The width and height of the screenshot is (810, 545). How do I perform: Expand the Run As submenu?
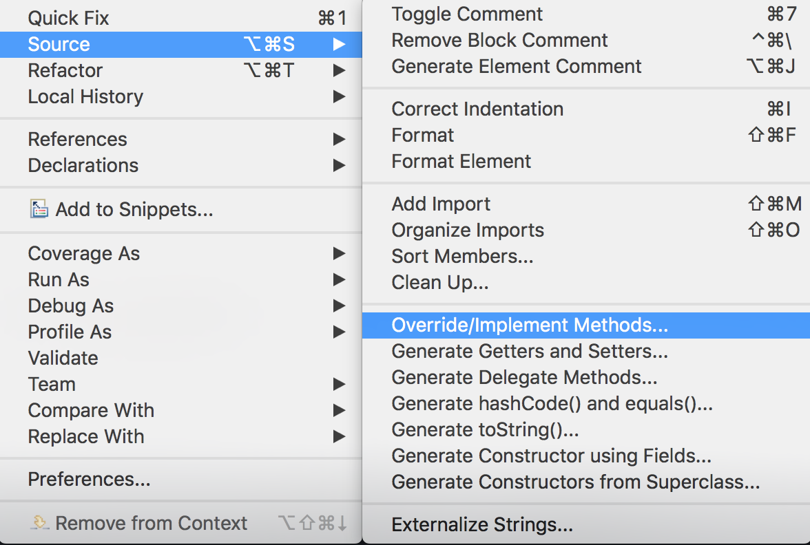pyautogui.click(x=338, y=279)
